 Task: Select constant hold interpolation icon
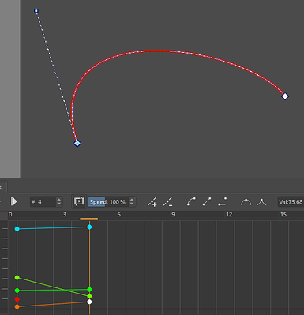223,202
